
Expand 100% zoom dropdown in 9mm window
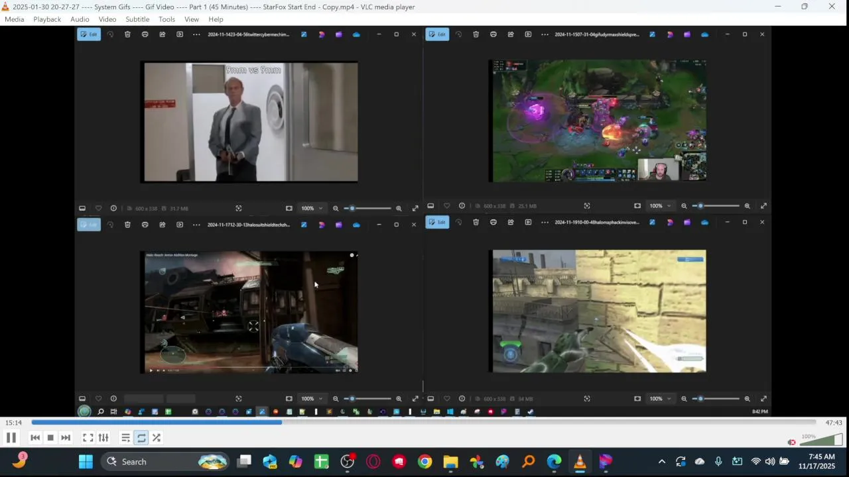pos(312,208)
